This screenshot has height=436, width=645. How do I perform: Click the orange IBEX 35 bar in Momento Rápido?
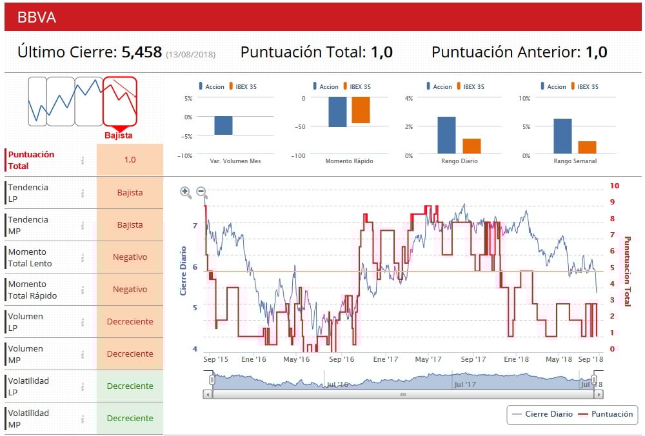click(x=361, y=110)
